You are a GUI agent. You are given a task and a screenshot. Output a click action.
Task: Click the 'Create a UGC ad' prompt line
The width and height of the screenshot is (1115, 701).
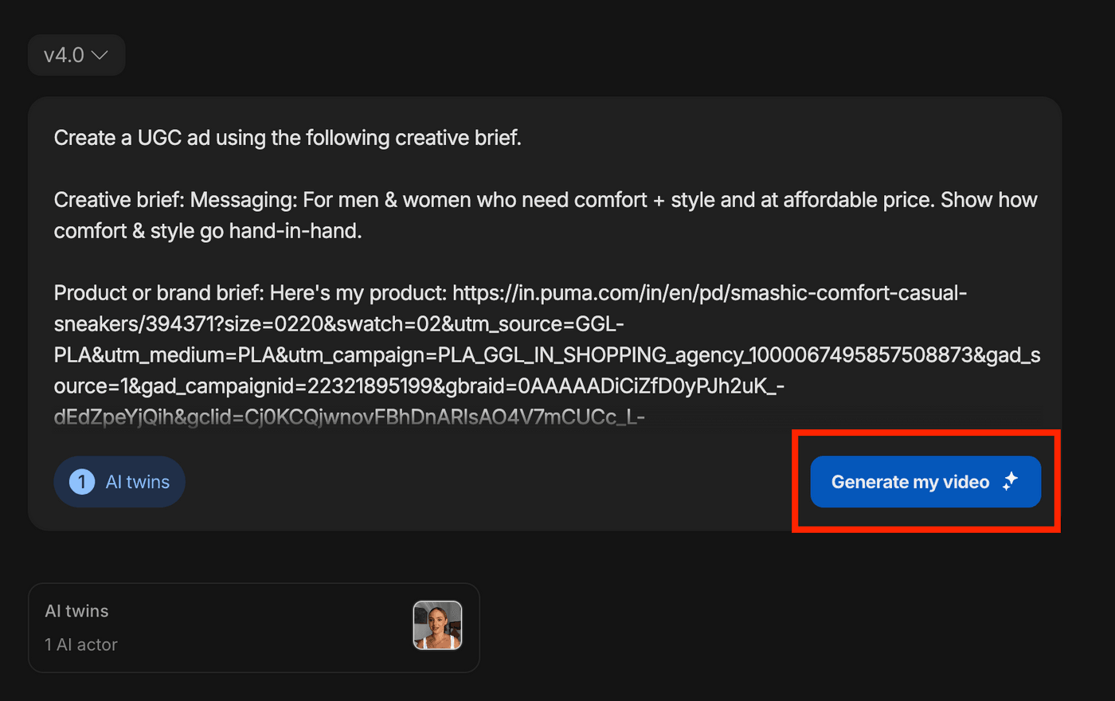tap(288, 138)
